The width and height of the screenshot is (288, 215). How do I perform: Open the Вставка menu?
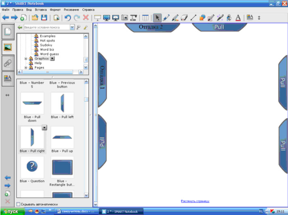(x=41, y=9)
